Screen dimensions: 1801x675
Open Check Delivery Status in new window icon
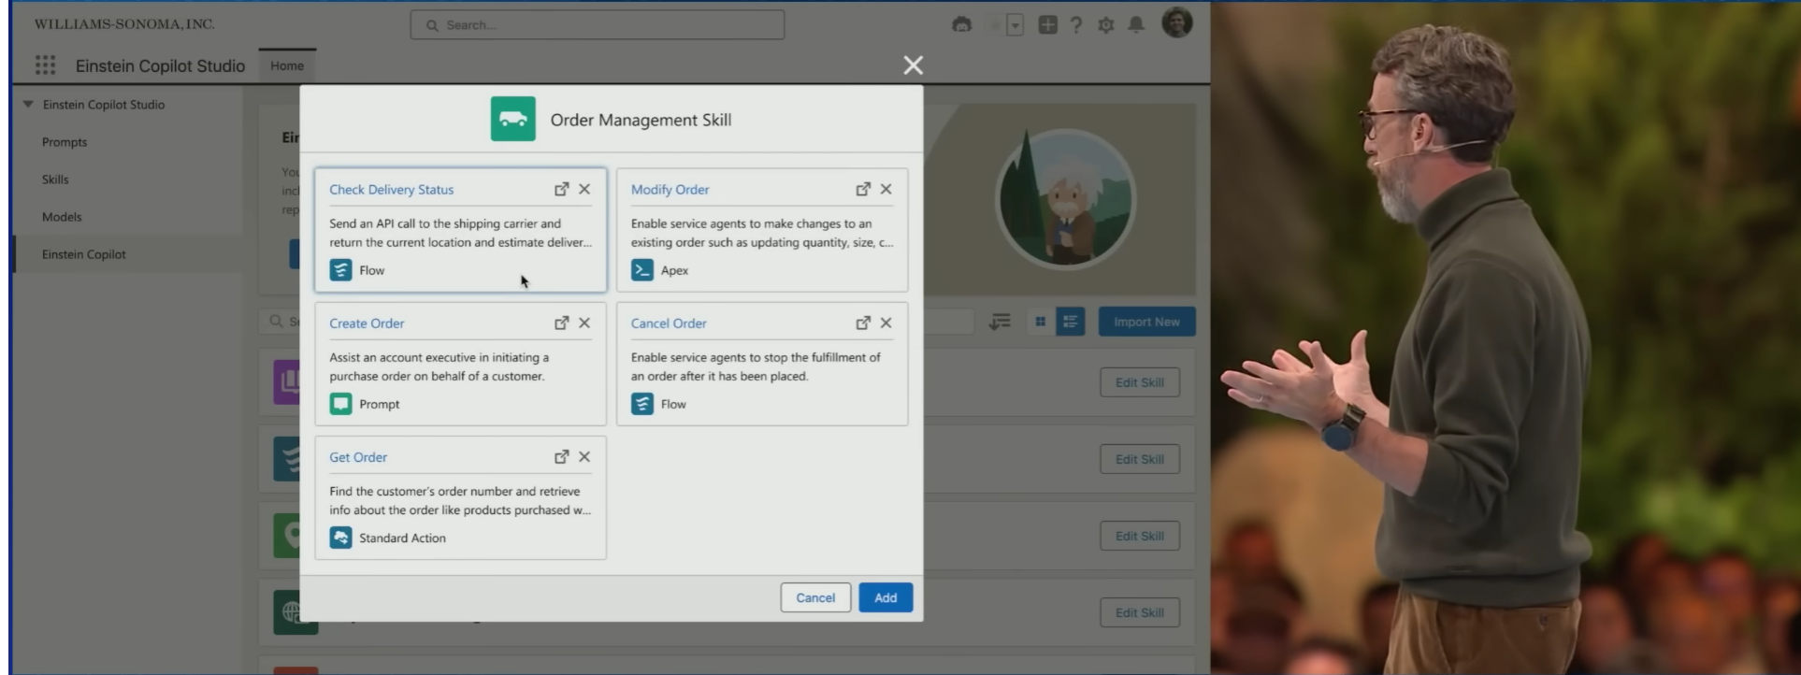click(561, 189)
